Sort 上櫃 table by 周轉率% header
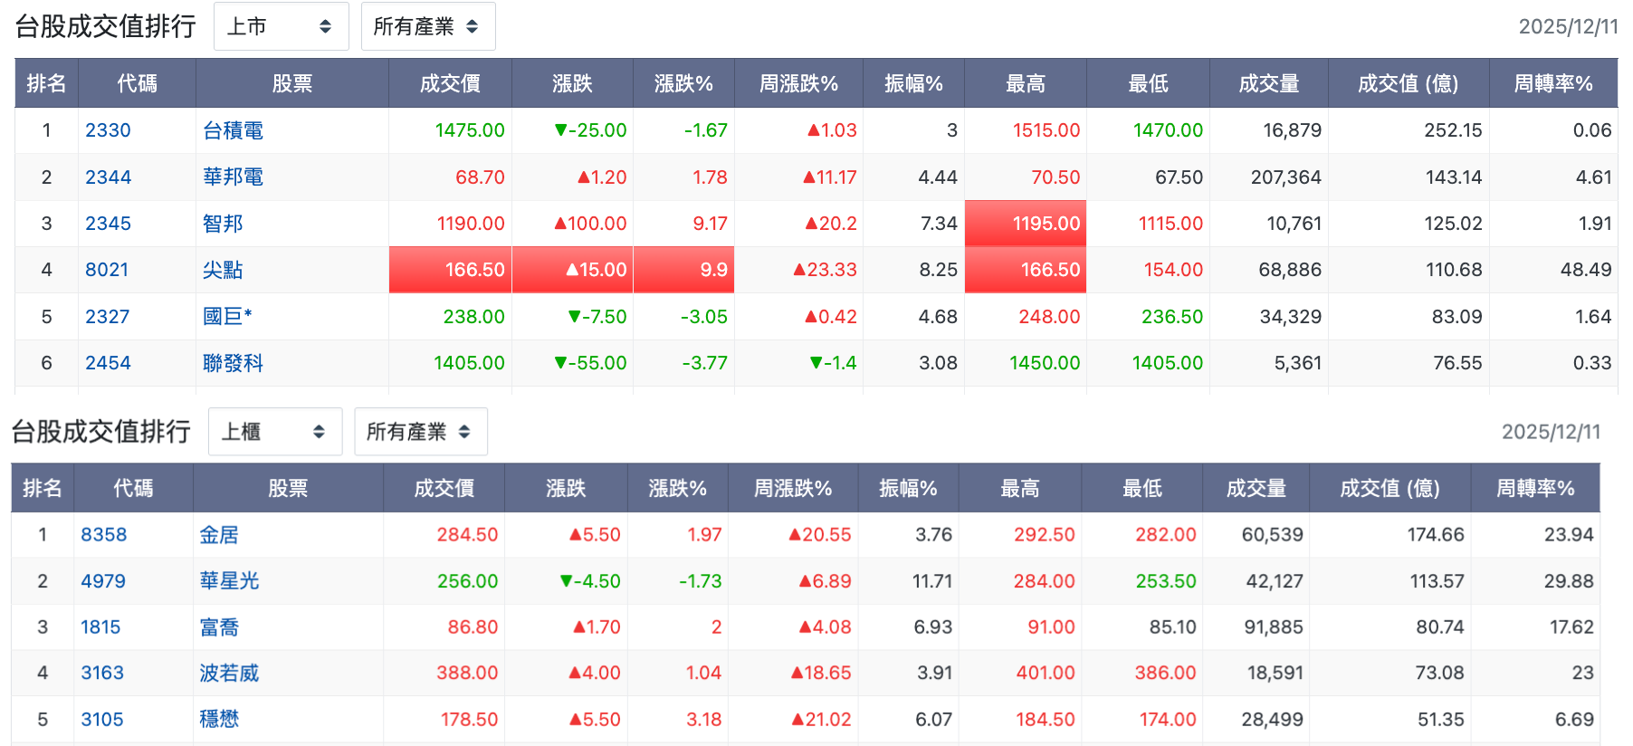The width and height of the screenshot is (1633, 746). coord(1535,489)
